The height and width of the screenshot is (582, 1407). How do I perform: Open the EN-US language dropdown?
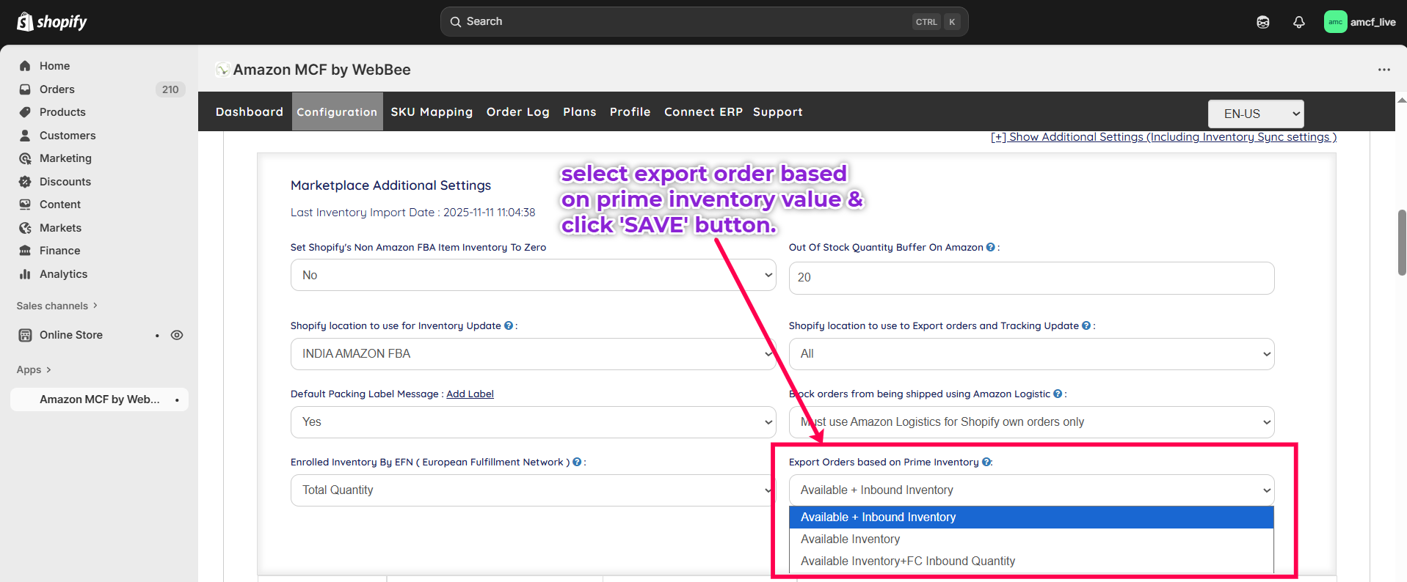point(1255,114)
